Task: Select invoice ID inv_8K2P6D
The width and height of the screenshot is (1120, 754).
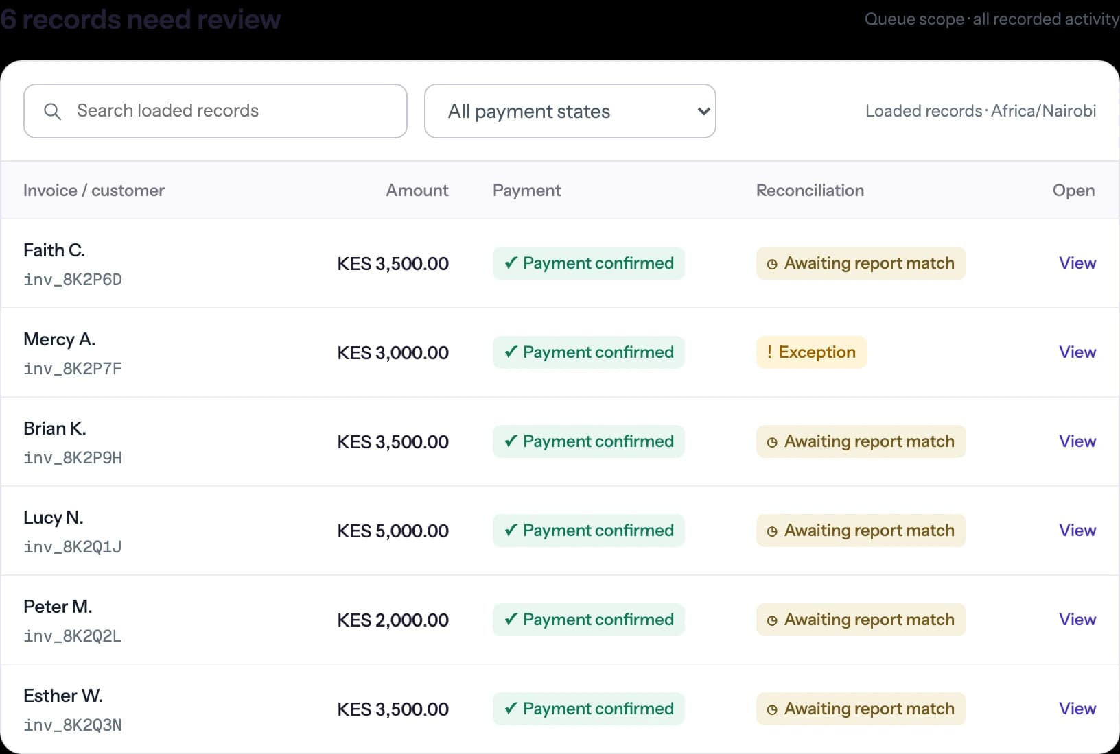Action: [73, 280]
